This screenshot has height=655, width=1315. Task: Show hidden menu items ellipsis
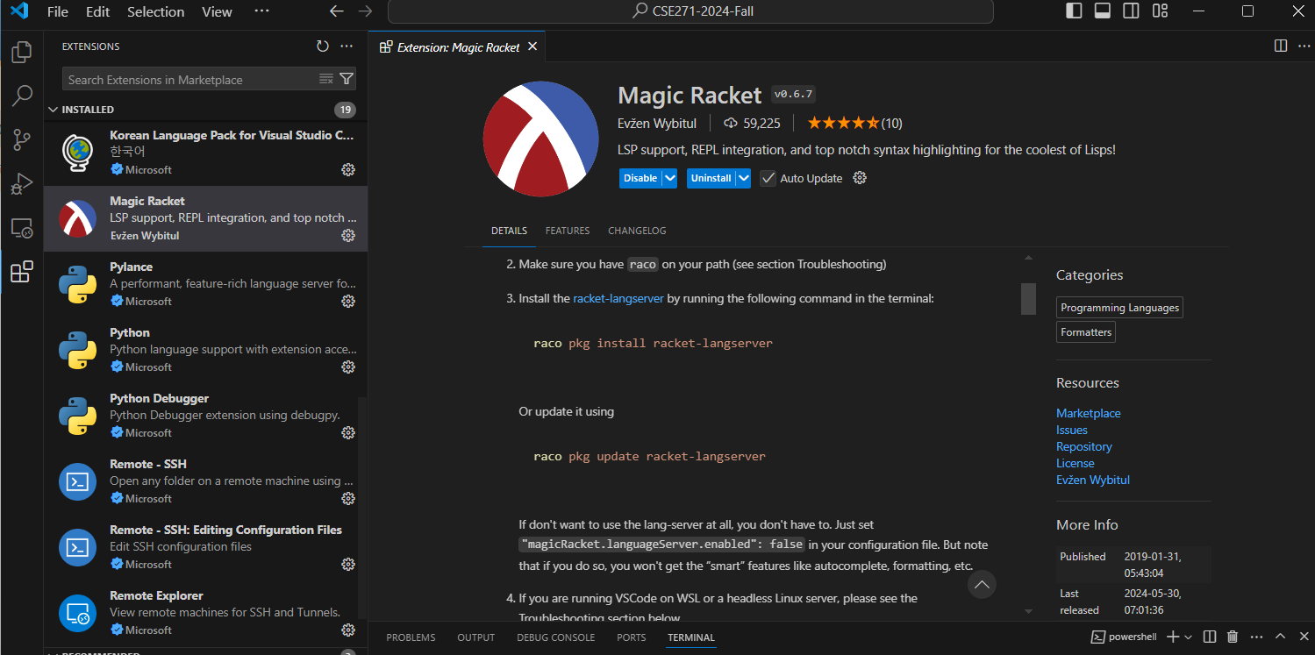tap(261, 11)
